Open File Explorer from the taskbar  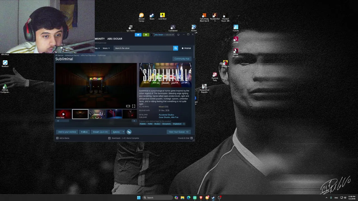tap(182, 198)
